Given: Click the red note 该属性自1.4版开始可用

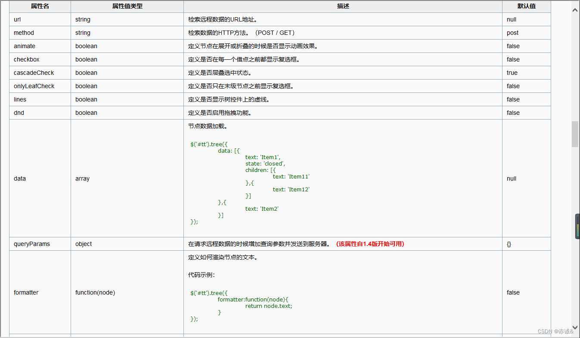Looking at the screenshot, I should [370, 244].
